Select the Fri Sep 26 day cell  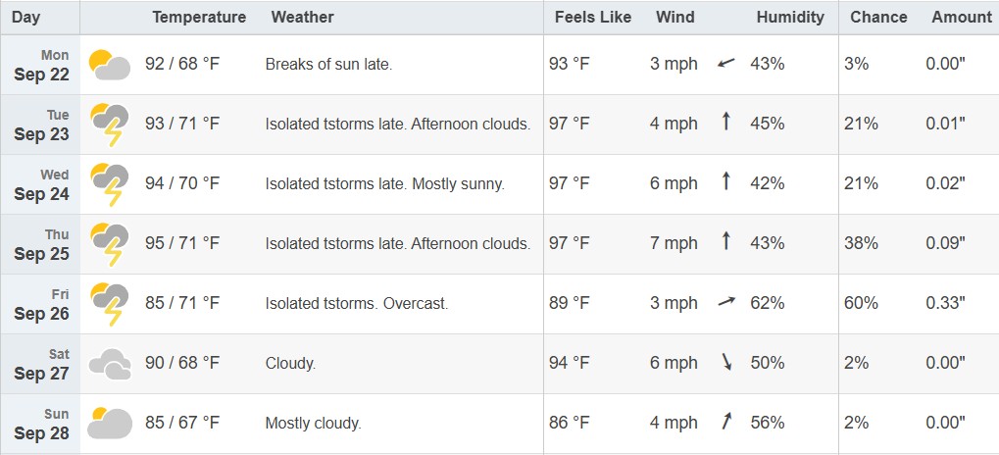tap(40, 304)
